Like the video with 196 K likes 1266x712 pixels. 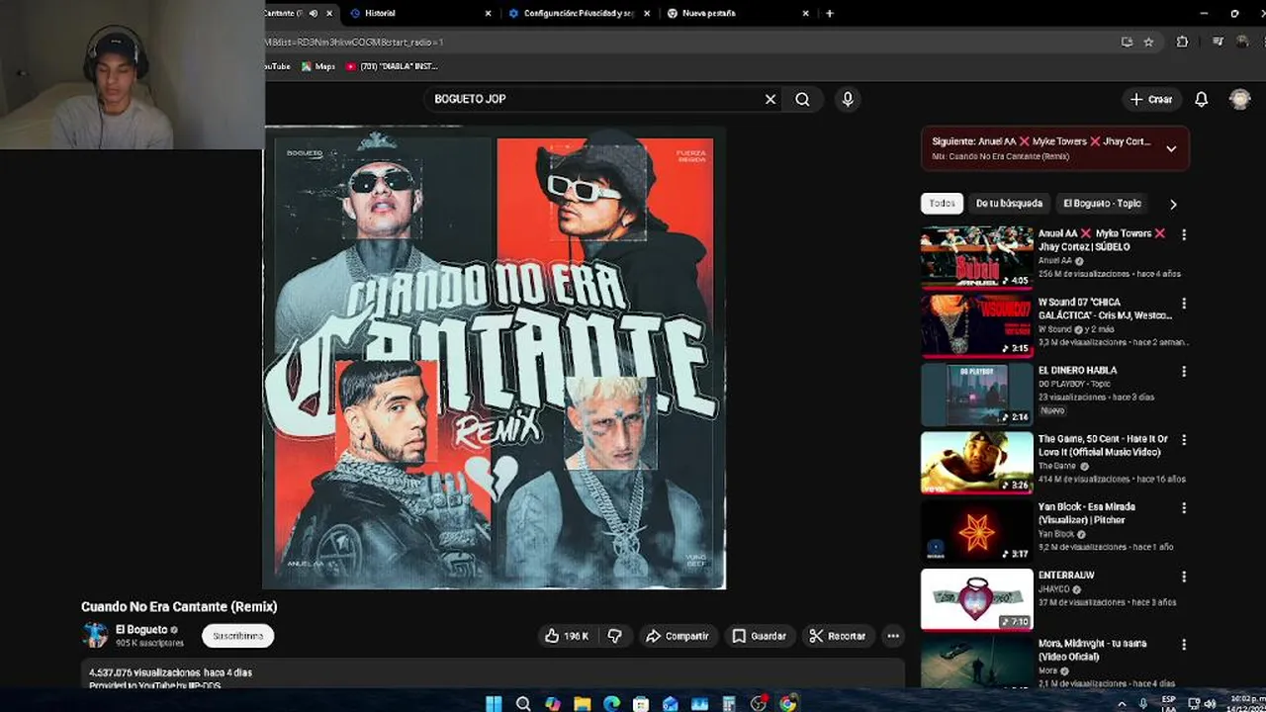(x=567, y=636)
